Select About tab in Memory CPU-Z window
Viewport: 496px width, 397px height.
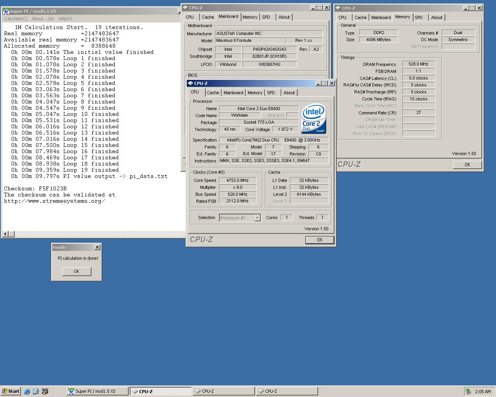(x=437, y=17)
